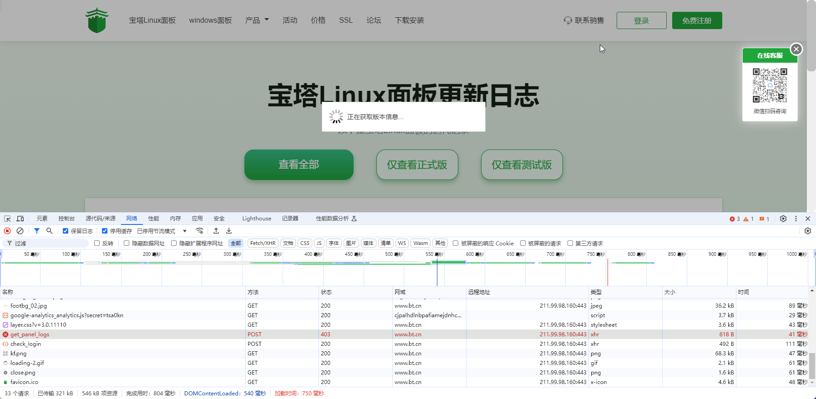Open the SSL navigation link
Viewport: 816px width, 399px height.
tap(346, 20)
